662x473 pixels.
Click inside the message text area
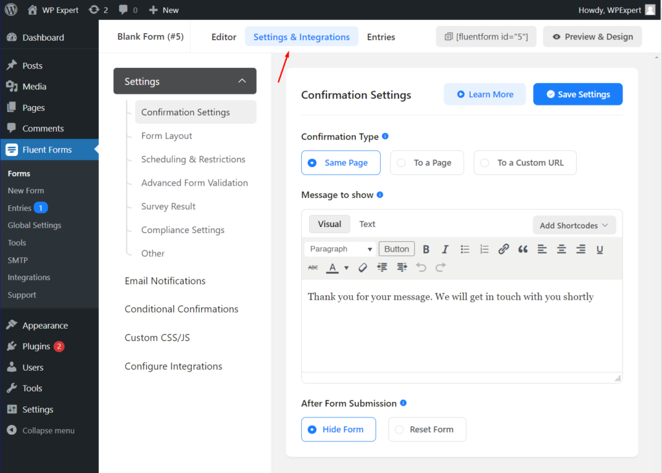pos(462,325)
